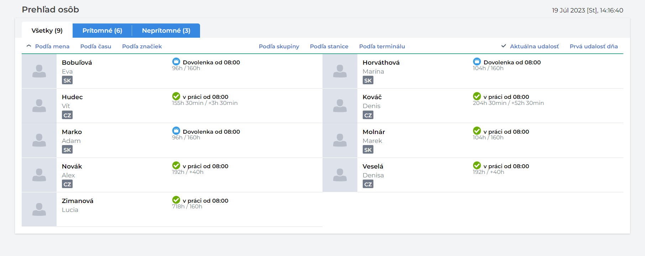Image resolution: width=645 pixels, height=256 pixels.
Task: Click the SK tag under Molnár Marek
Action: tap(368, 150)
